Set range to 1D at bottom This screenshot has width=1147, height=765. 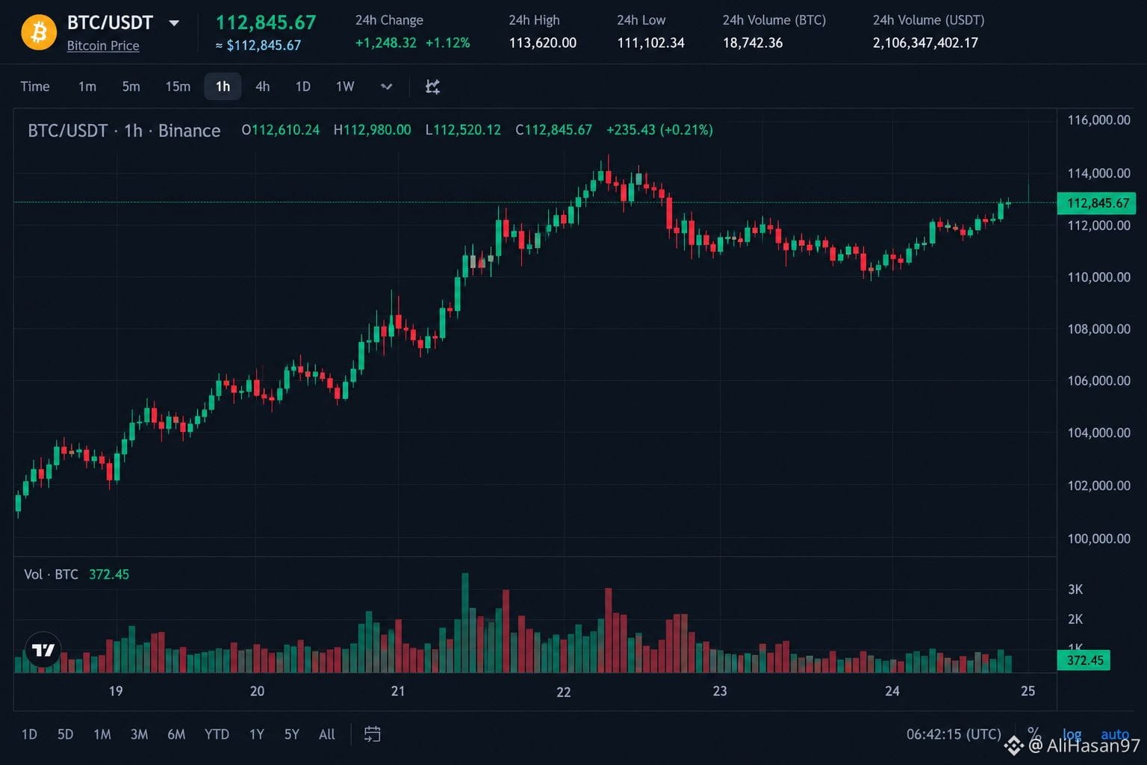(x=29, y=734)
